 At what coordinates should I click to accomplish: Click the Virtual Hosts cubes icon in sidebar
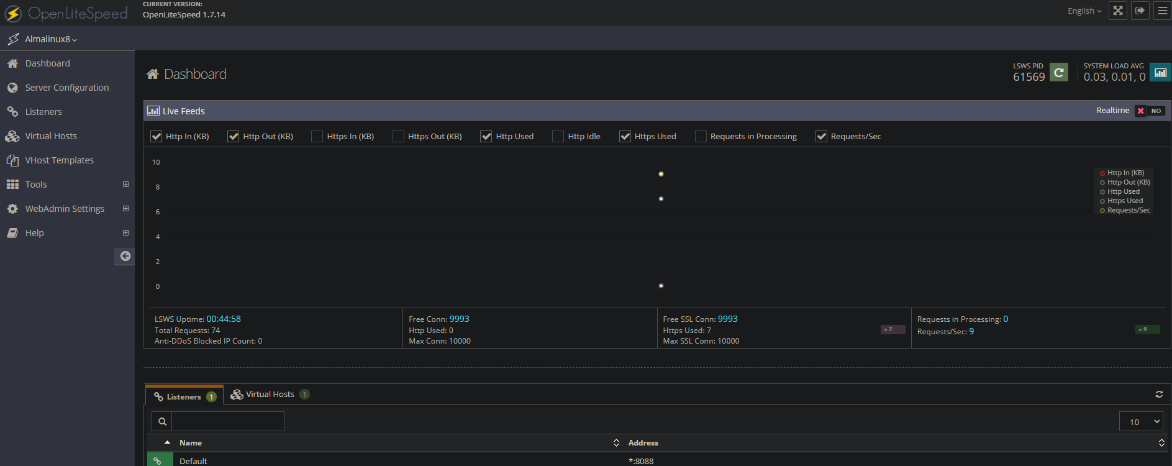pyautogui.click(x=12, y=136)
